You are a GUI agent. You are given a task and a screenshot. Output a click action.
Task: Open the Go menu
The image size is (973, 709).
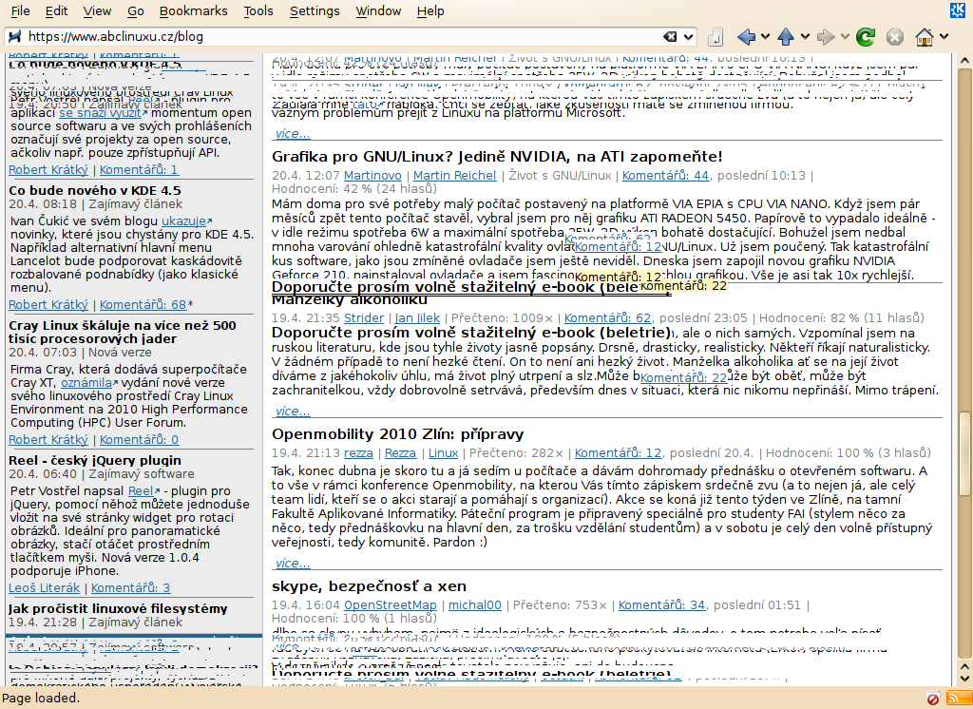coord(135,10)
